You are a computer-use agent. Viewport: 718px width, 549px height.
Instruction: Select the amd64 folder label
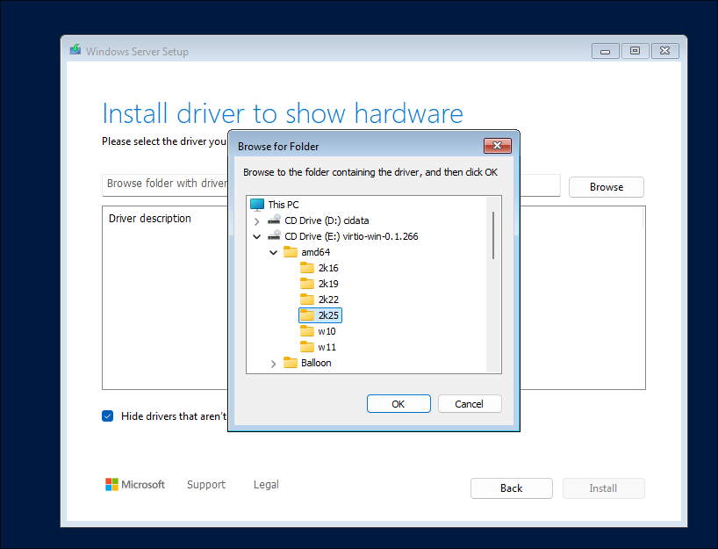pos(315,252)
